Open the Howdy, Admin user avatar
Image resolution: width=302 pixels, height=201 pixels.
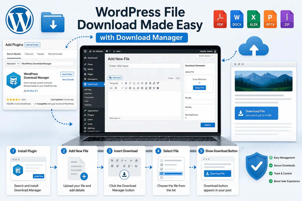[x=215, y=51]
